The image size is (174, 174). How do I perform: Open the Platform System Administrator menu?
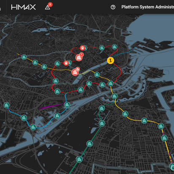coord(148,7)
